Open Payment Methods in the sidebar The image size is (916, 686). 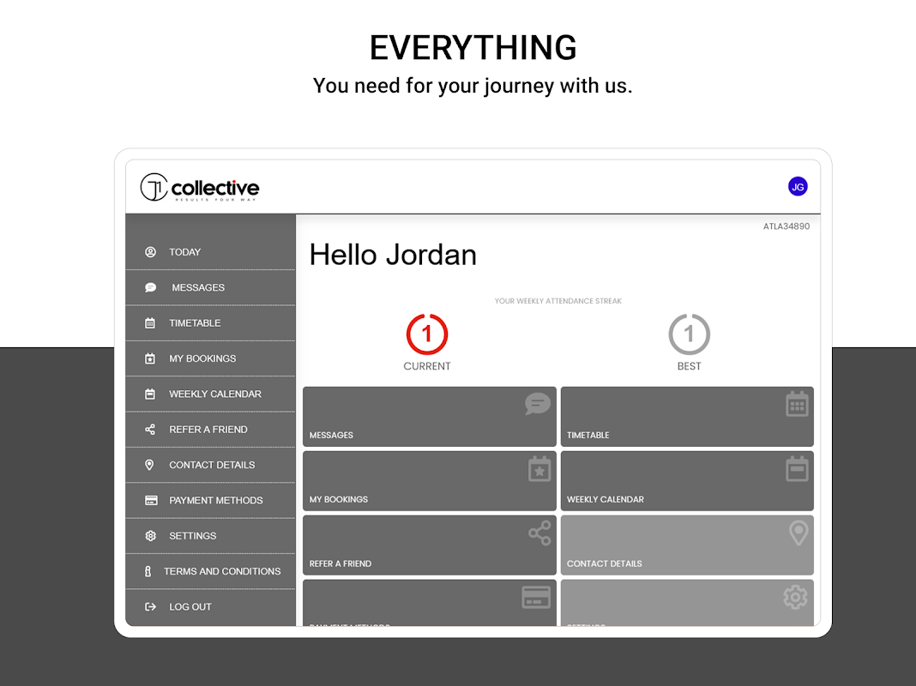point(210,500)
